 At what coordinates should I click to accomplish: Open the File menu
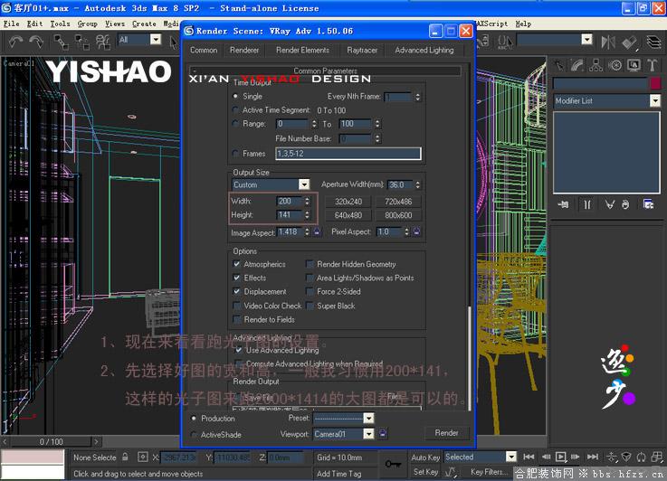click(x=12, y=24)
